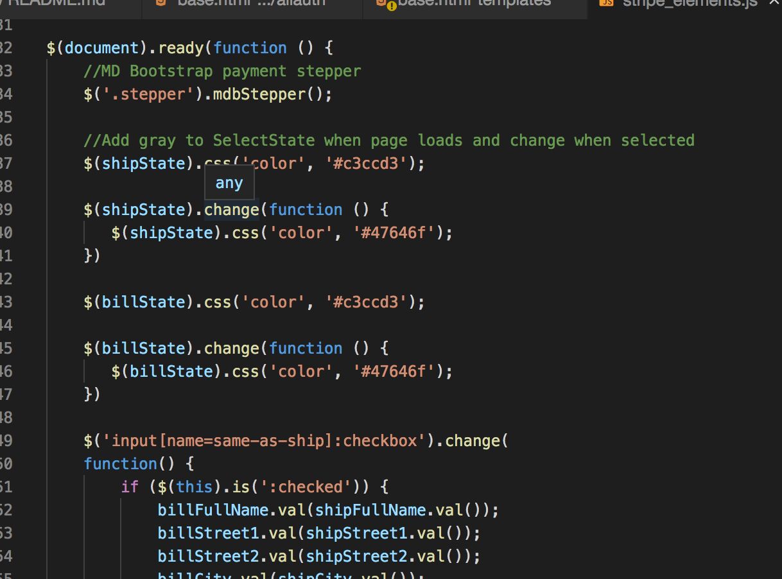Close the stripe_elements.js tab
The image size is (782, 579).
point(773,3)
